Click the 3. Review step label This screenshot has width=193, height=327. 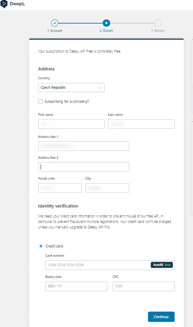coord(158,31)
